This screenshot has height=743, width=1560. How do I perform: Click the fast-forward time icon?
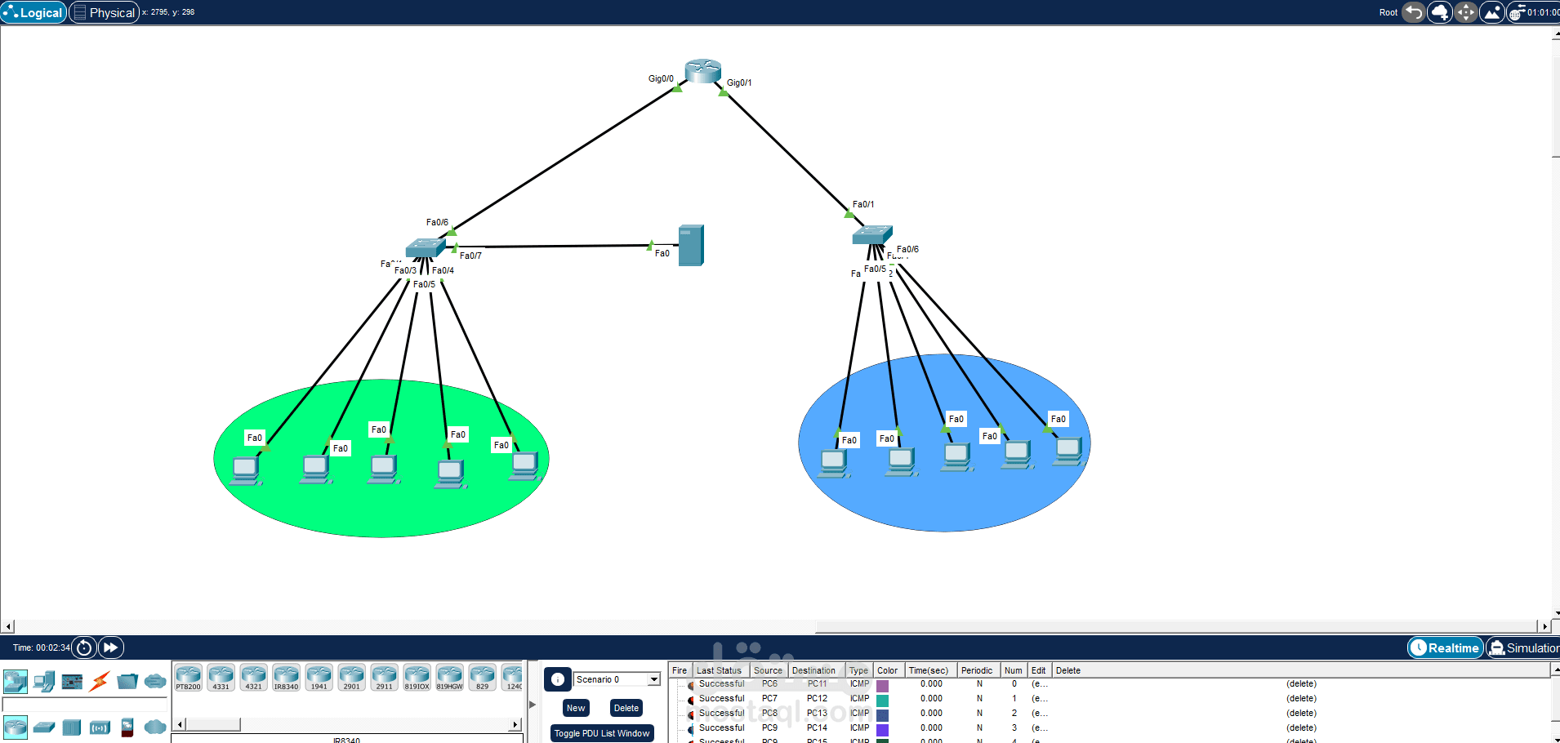click(x=110, y=647)
